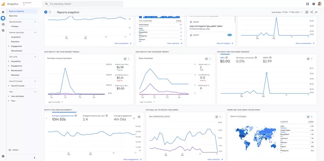The width and height of the screenshot is (324, 161).
Task: Click the View retention link
Action: click(x=215, y=159)
